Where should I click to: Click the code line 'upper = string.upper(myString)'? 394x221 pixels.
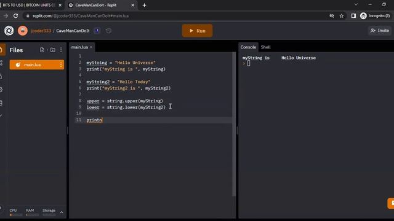(124, 101)
